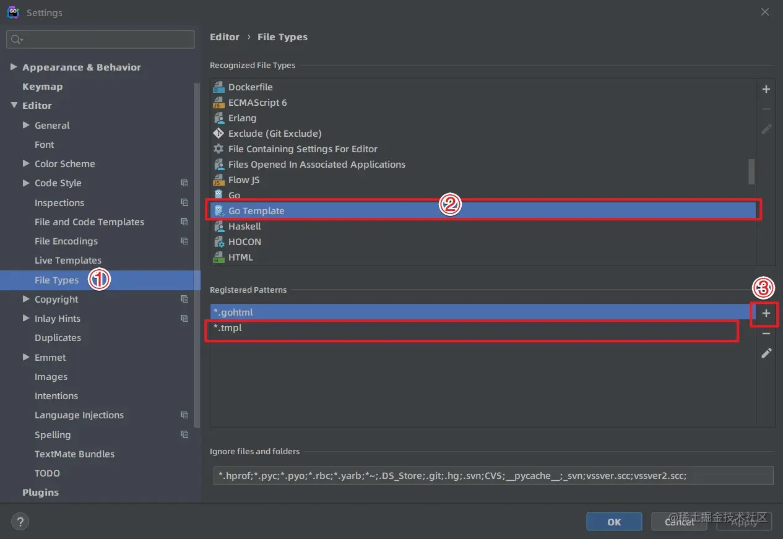The width and height of the screenshot is (783, 539).
Task: Open Duplicates settings
Action: point(58,338)
